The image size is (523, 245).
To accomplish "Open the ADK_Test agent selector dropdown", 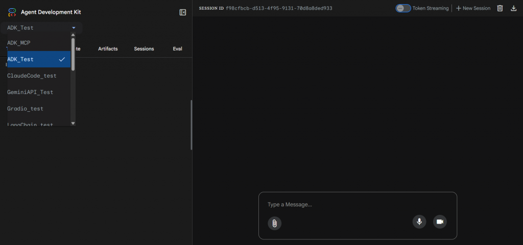I will (x=41, y=28).
